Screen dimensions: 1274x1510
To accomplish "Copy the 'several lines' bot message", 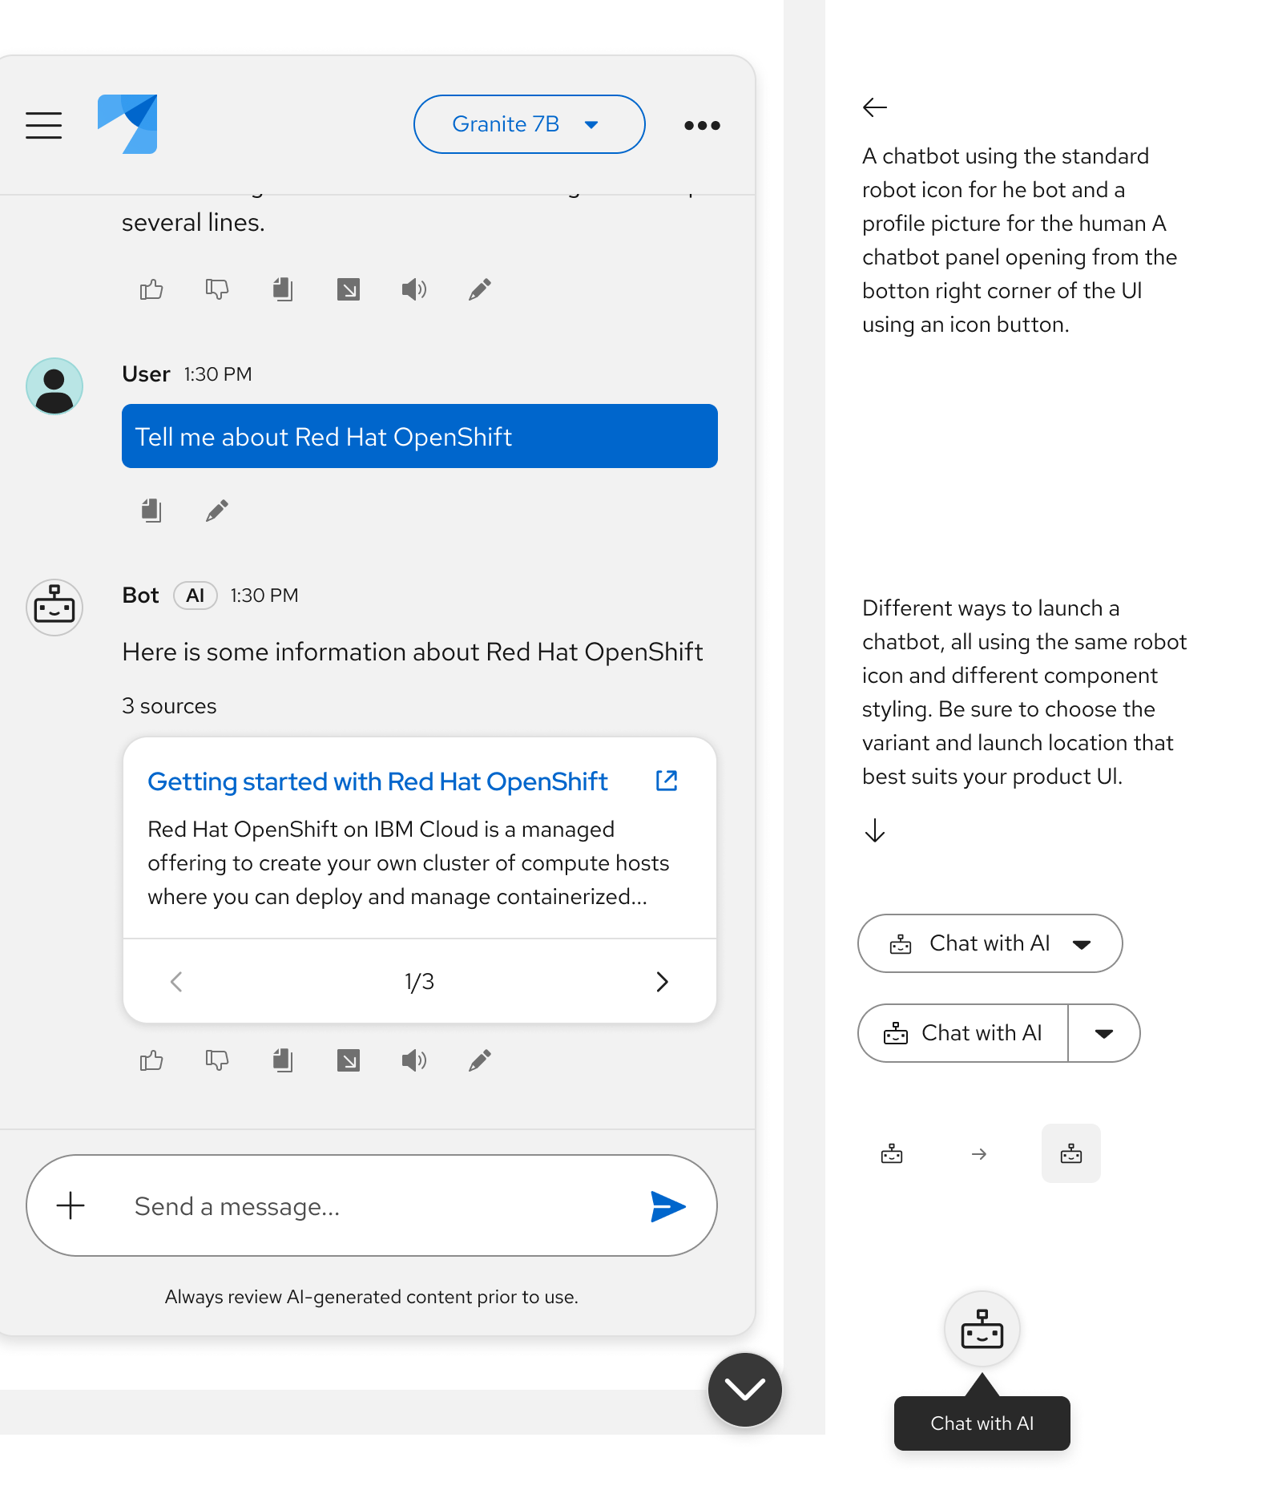I will point(283,289).
